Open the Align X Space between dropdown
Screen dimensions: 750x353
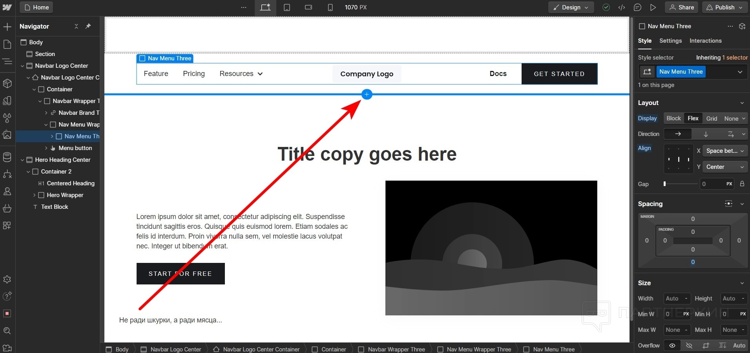coord(724,151)
